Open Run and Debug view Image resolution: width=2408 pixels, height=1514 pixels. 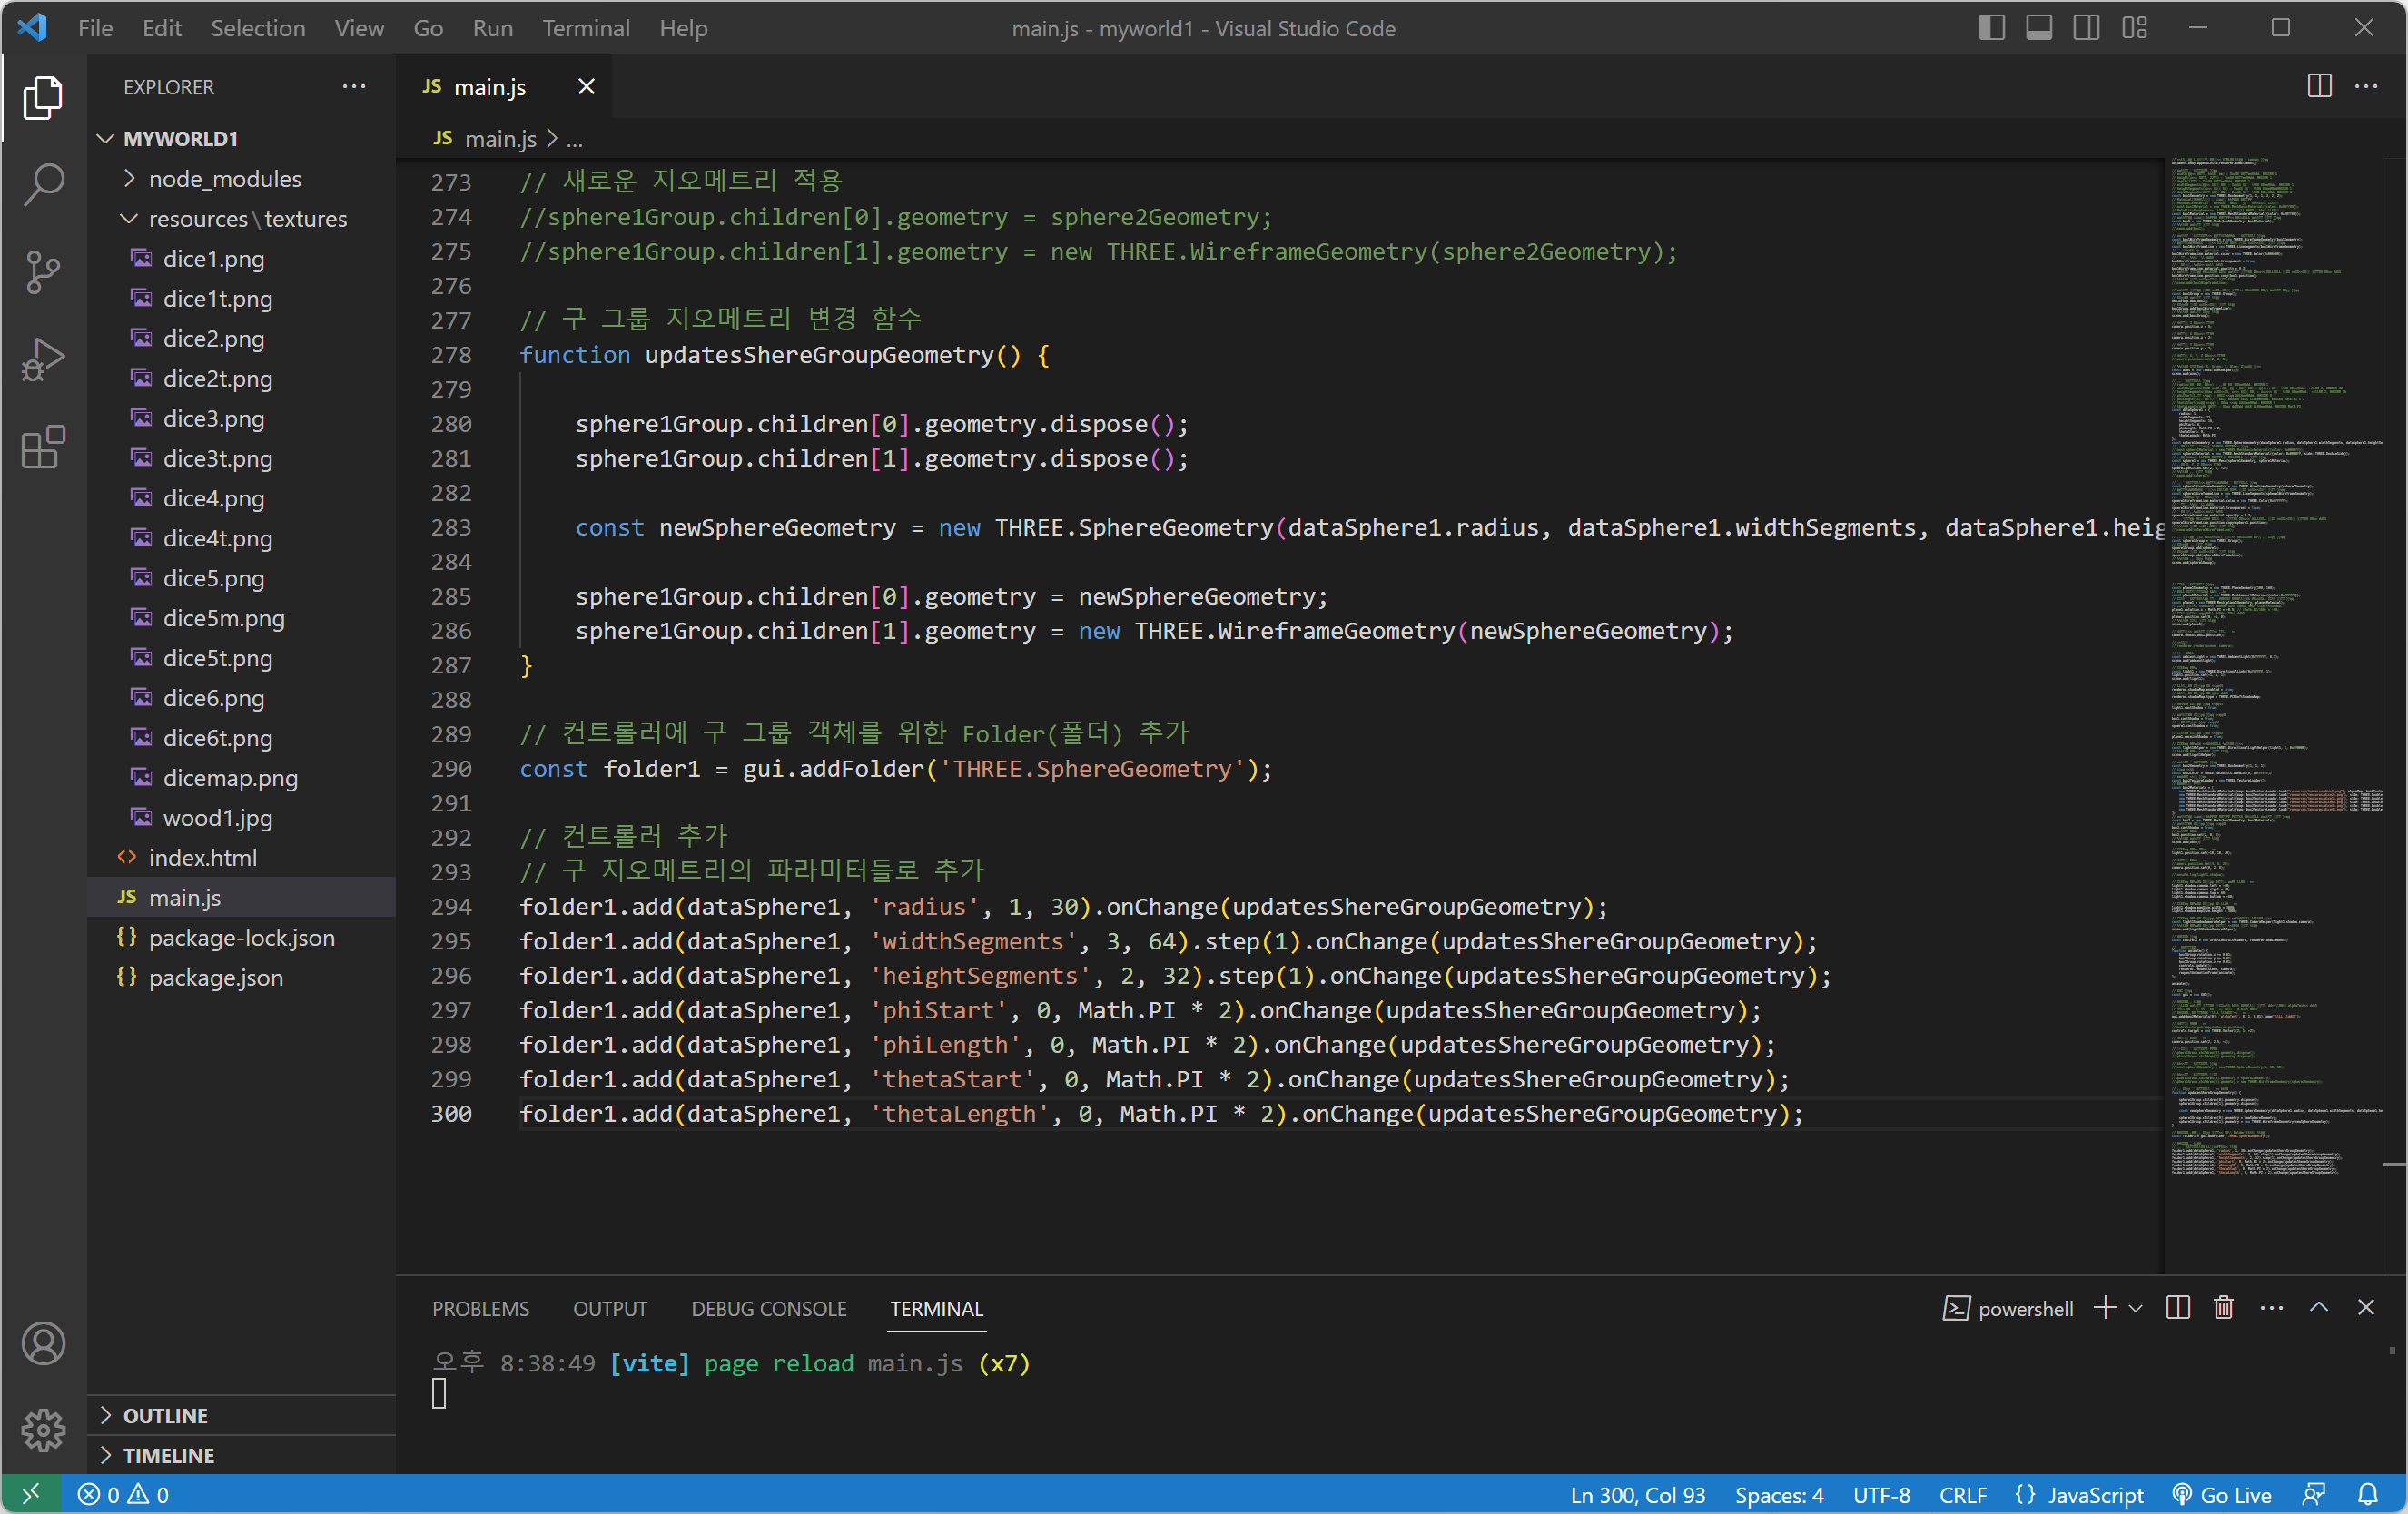pos(43,359)
